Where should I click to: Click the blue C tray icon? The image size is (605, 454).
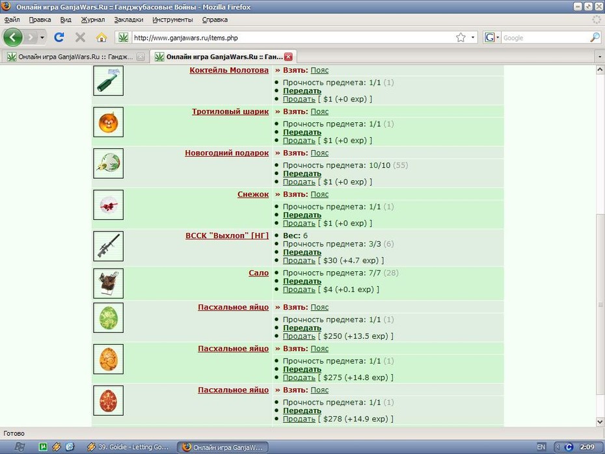(x=569, y=447)
